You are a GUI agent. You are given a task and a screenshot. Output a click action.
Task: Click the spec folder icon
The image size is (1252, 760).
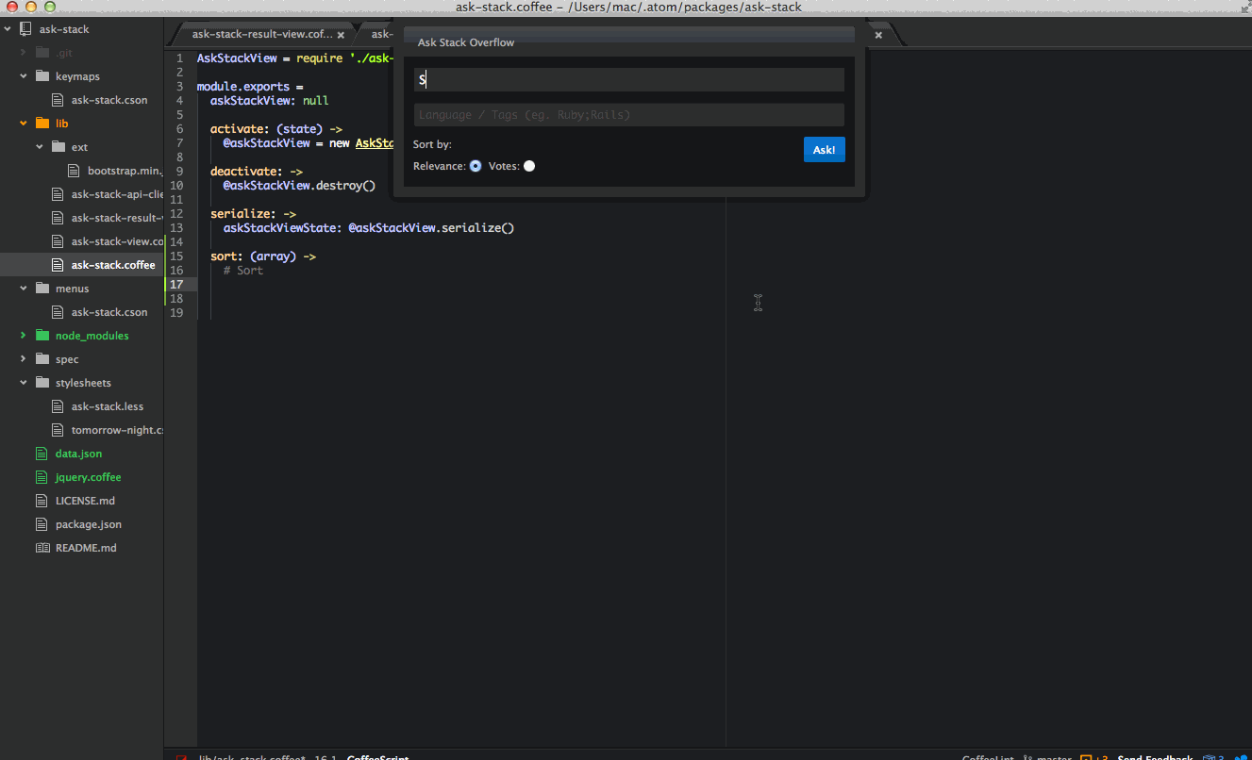coord(42,359)
